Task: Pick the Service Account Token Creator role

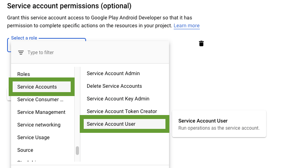Action: 122,111
